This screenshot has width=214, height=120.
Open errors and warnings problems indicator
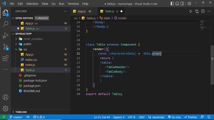point(39,117)
